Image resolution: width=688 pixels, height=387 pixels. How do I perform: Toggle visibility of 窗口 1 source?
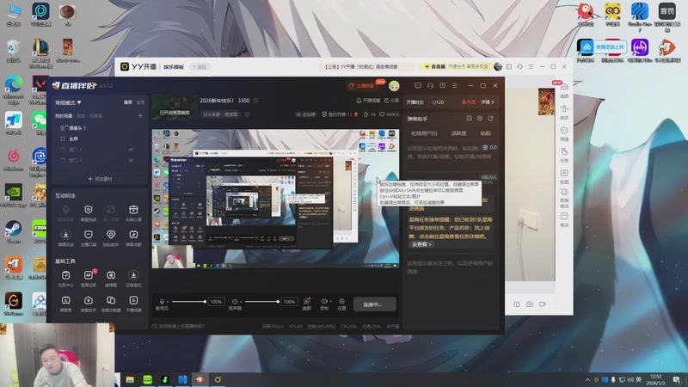tap(131, 161)
